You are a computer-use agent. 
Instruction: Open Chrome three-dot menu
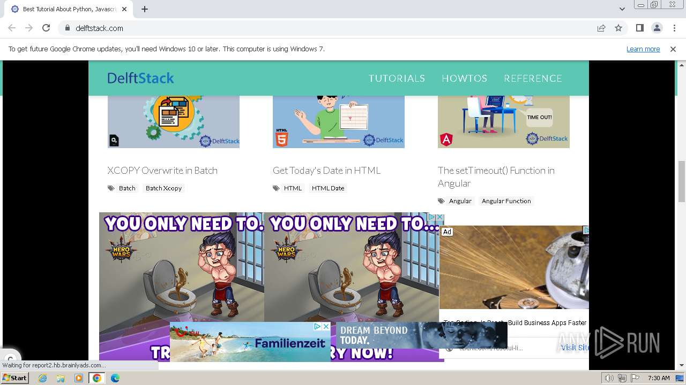[x=674, y=28]
